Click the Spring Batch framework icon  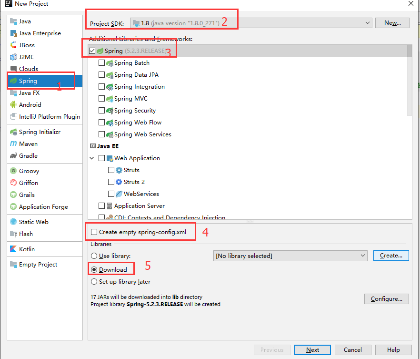tap(110, 63)
